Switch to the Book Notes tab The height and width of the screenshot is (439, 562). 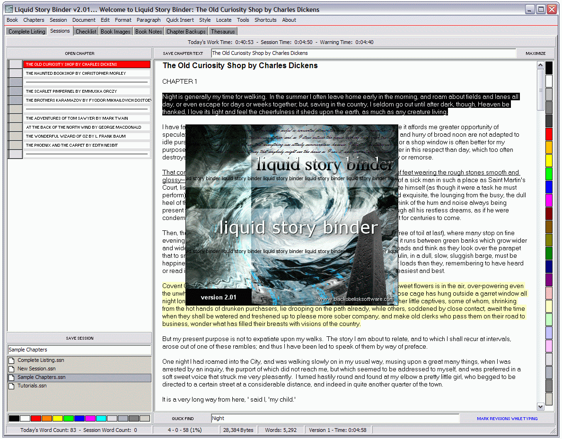(x=149, y=32)
